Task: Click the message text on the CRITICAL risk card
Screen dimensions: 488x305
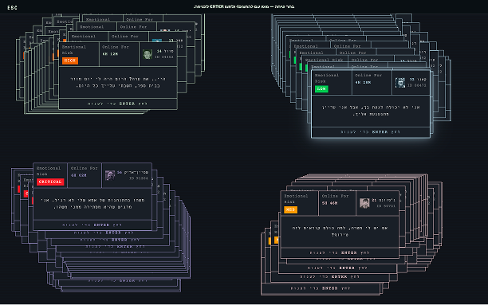Action: [92, 203]
